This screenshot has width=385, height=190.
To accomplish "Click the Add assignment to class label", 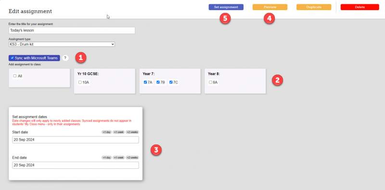I will 25,64.
